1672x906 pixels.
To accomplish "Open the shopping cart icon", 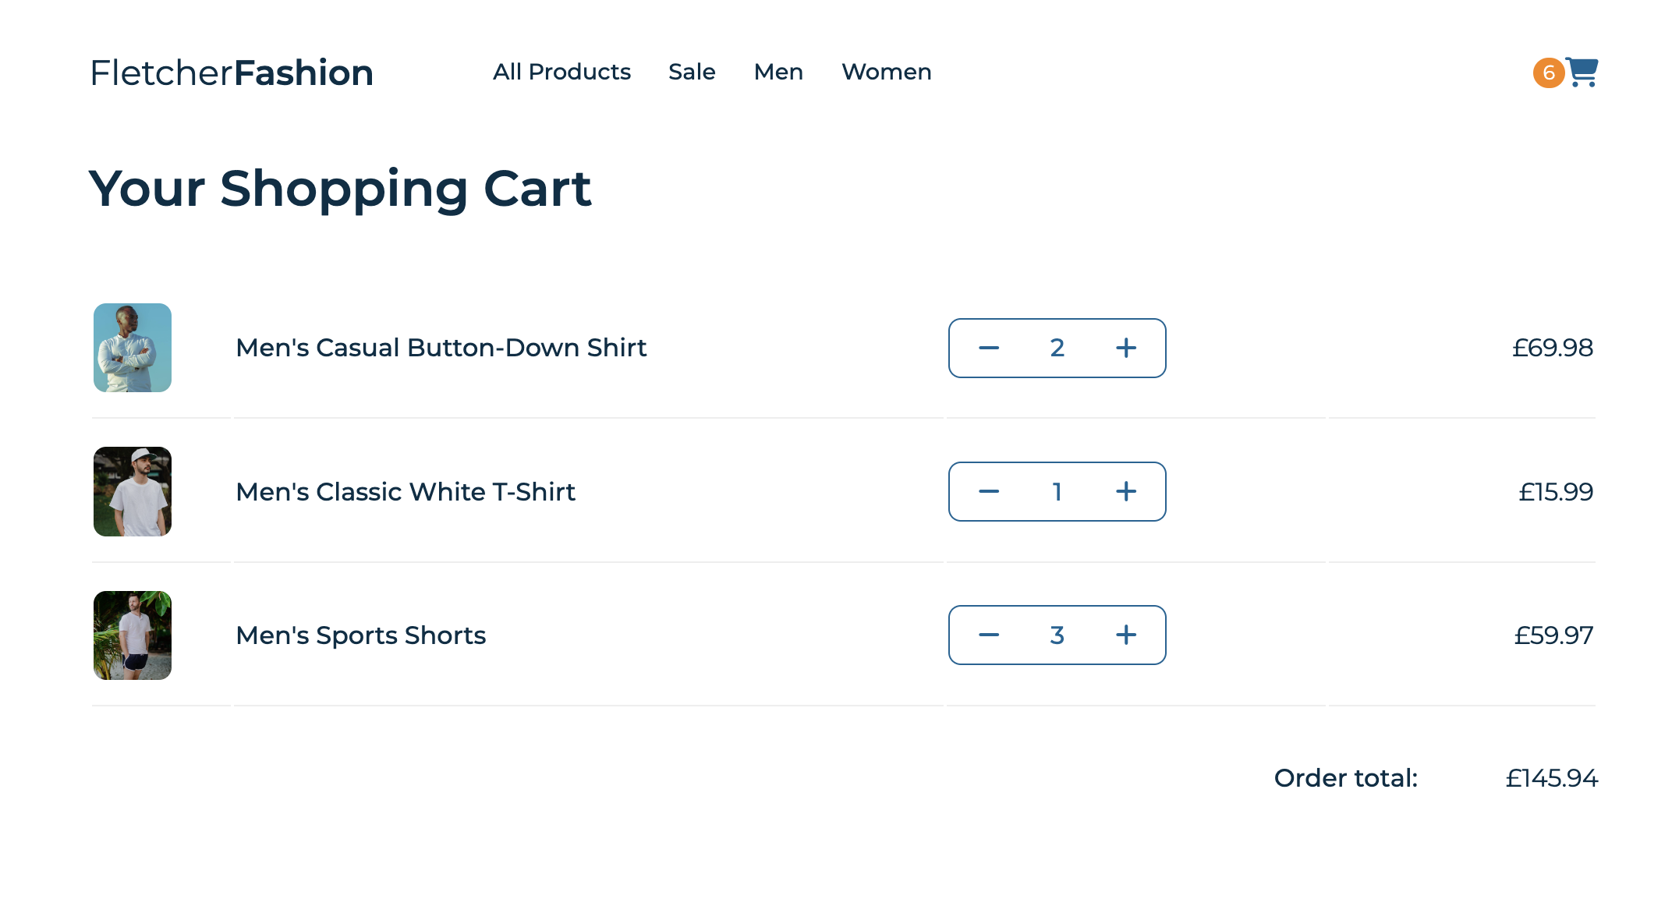I will pyautogui.click(x=1580, y=72).
